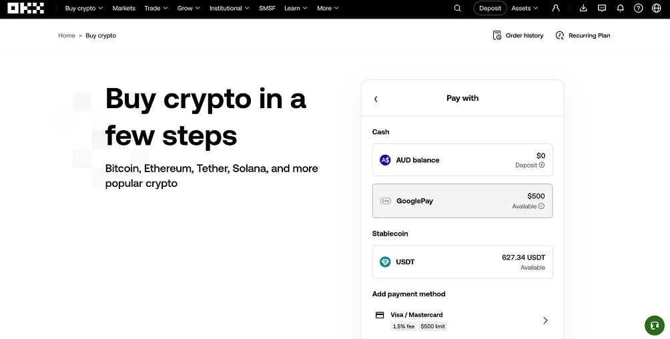Open the Markets page
This screenshot has width=670, height=339.
[124, 8]
